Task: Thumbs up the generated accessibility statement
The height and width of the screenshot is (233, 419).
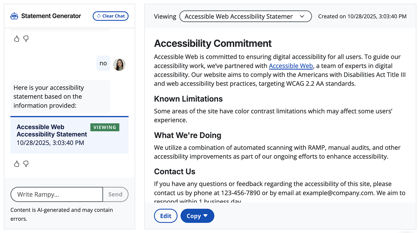Action: pyautogui.click(x=17, y=163)
